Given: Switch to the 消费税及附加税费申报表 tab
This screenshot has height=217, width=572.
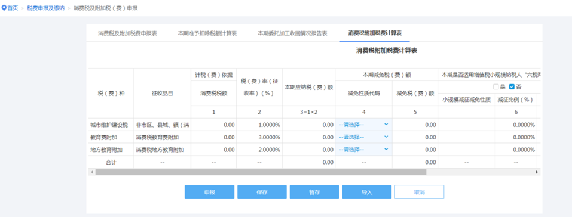Looking at the screenshot, I should 127,33.
